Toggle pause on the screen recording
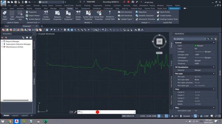This screenshot has width=222, height=124. (x=124, y=2)
